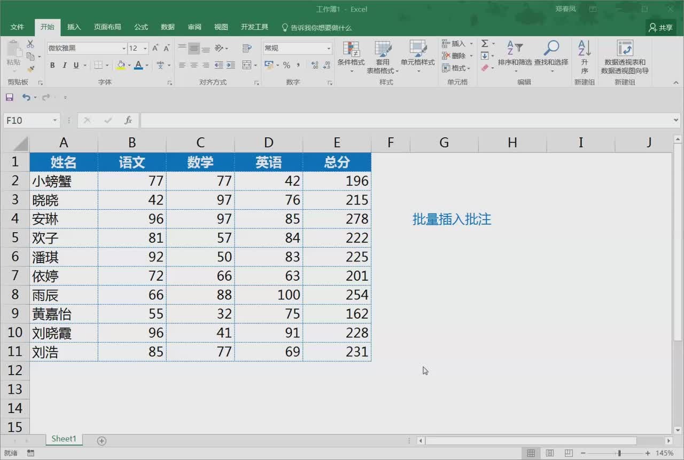Click the phonetic guide wén icon

[160, 65]
